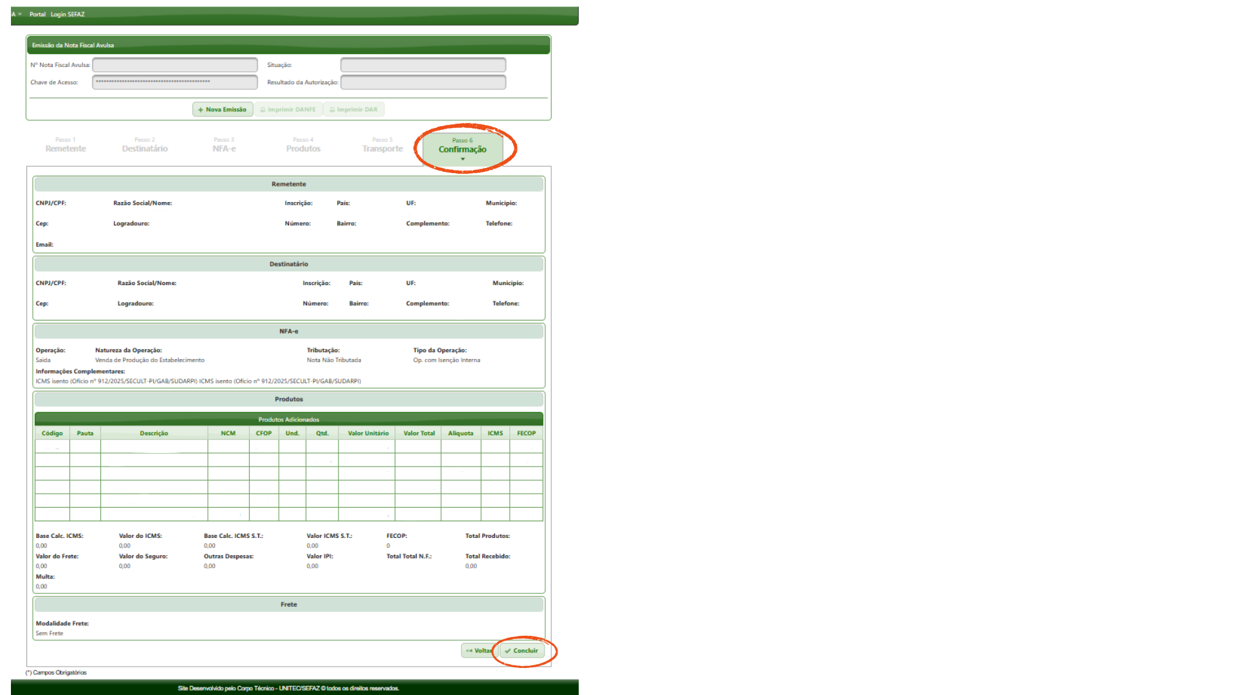Open the Portal menu item
Image resolution: width=1236 pixels, height=695 pixels.
click(x=37, y=14)
